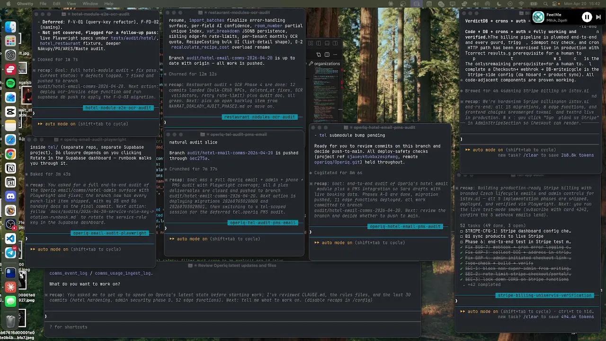Open the Help menu
This screenshot has height=341, width=606.
coord(108,4)
